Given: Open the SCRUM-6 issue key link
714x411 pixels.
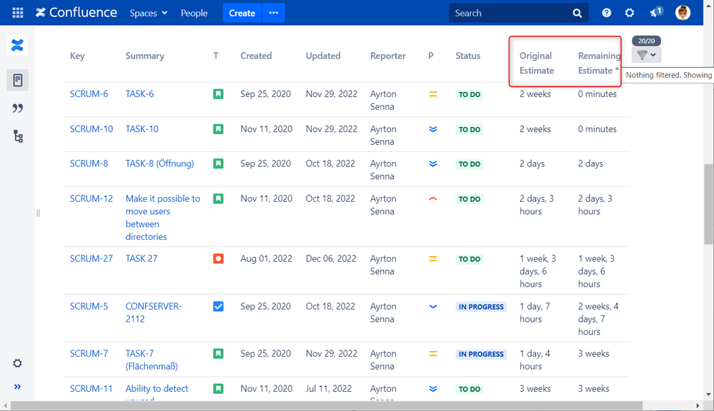Looking at the screenshot, I should tap(89, 94).
